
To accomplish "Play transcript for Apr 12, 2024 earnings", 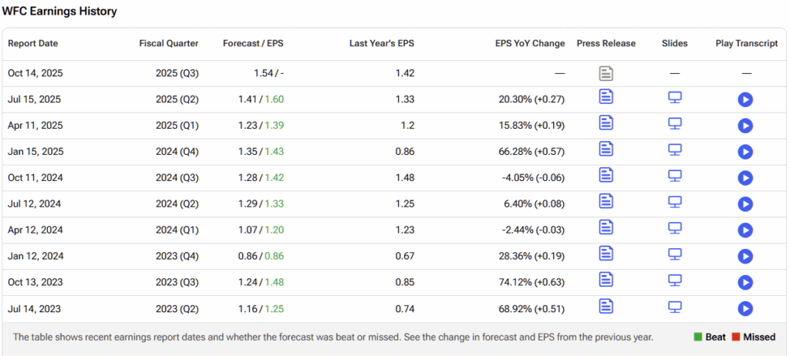I will coord(745,230).
